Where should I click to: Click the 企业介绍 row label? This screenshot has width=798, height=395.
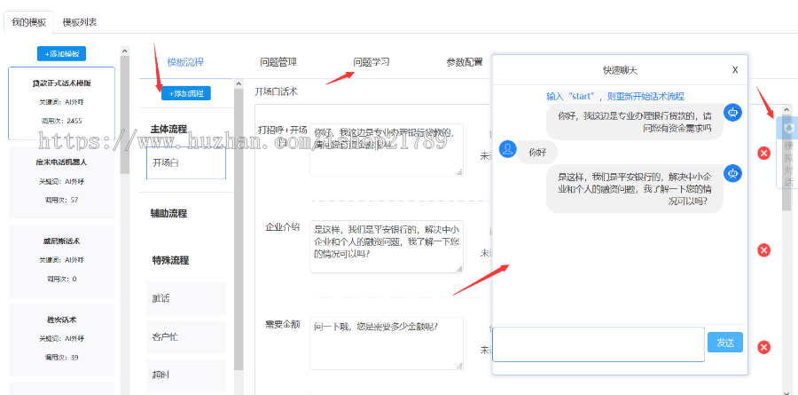pyautogui.click(x=283, y=227)
